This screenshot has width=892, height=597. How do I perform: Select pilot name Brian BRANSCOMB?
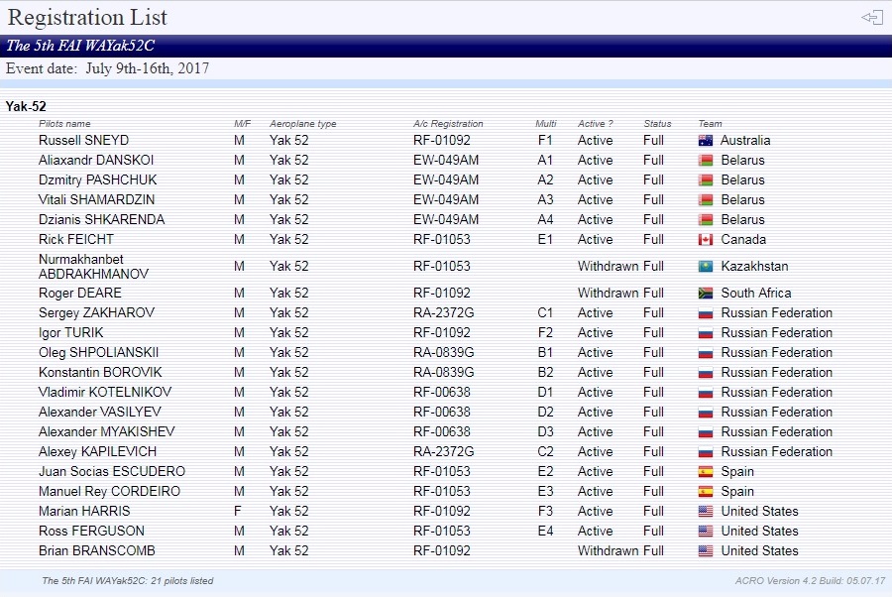[97, 551]
